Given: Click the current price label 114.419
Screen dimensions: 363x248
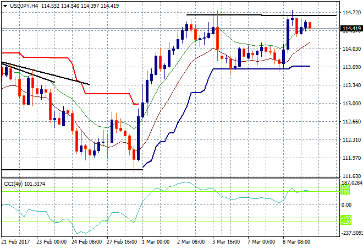Looking at the screenshot, I should click(351, 29).
